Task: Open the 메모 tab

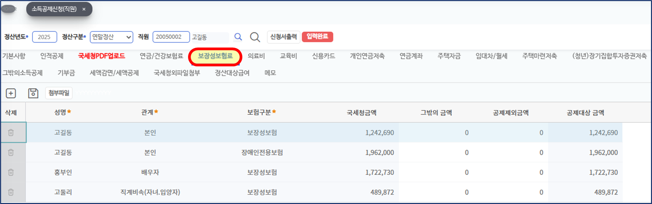Action: (x=270, y=73)
